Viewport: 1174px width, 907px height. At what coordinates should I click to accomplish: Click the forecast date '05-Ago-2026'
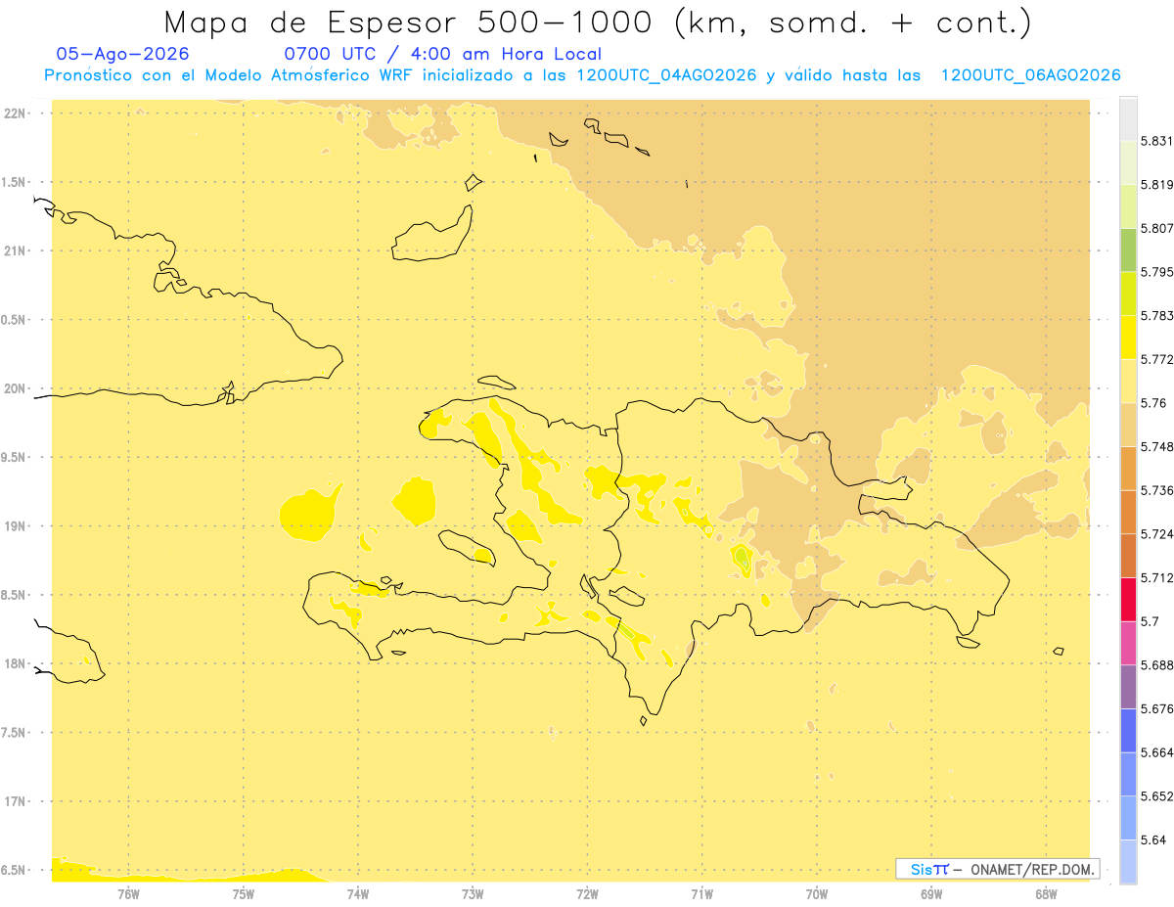click(x=122, y=55)
